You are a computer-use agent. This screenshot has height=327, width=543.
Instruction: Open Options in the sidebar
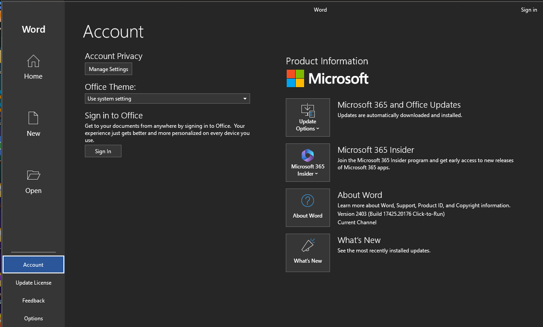pyautogui.click(x=33, y=319)
